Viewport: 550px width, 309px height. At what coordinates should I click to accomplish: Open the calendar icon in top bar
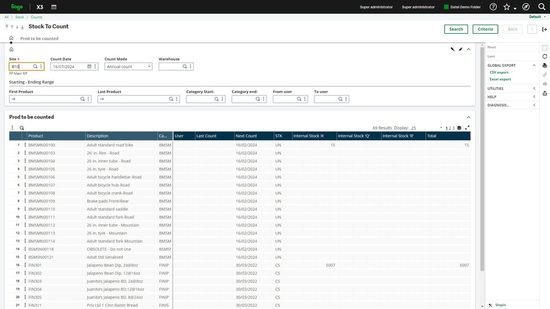click(x=54, y=7)
